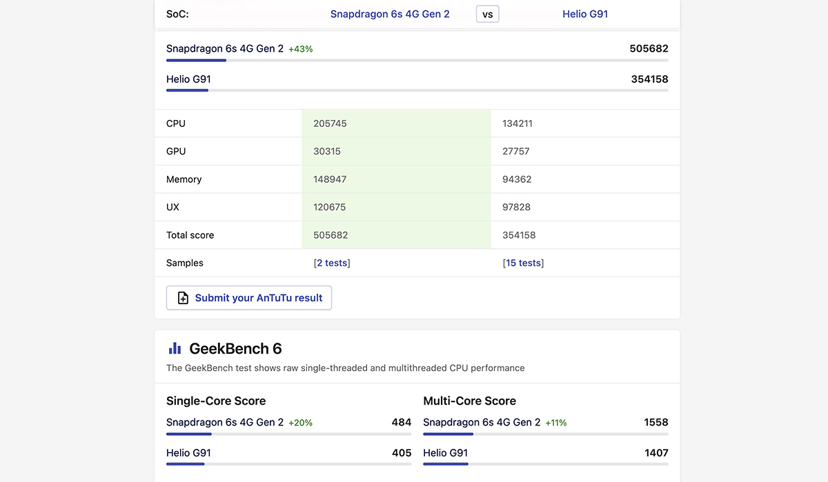Click the Helio CPU score 134211
This screenshot has height=482, width=828.
pos(519,123)
